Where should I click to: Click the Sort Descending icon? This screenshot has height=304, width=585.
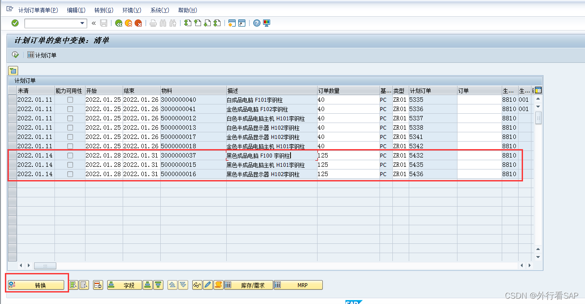[x=158, y=285]
